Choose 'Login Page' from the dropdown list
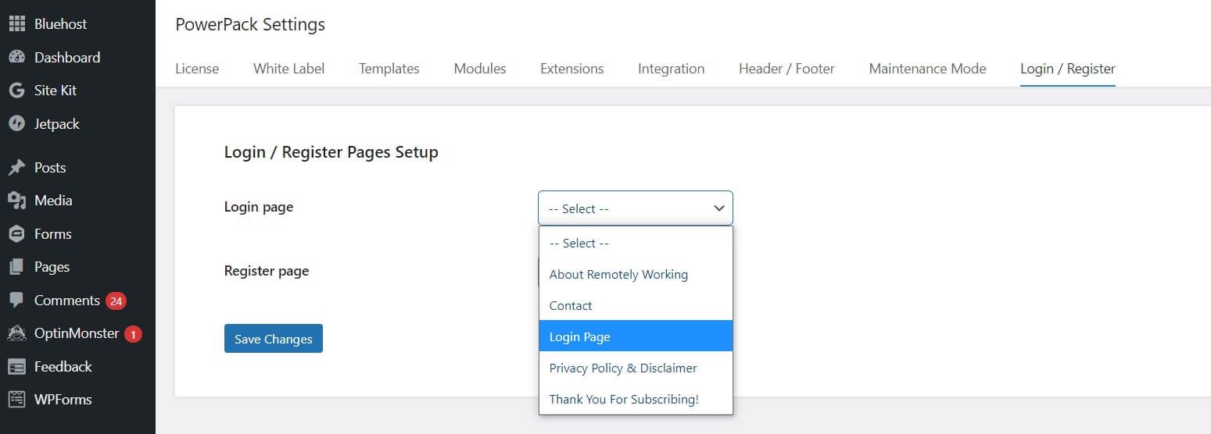Screen dimensions: 1211x434 tap(579, 336)
